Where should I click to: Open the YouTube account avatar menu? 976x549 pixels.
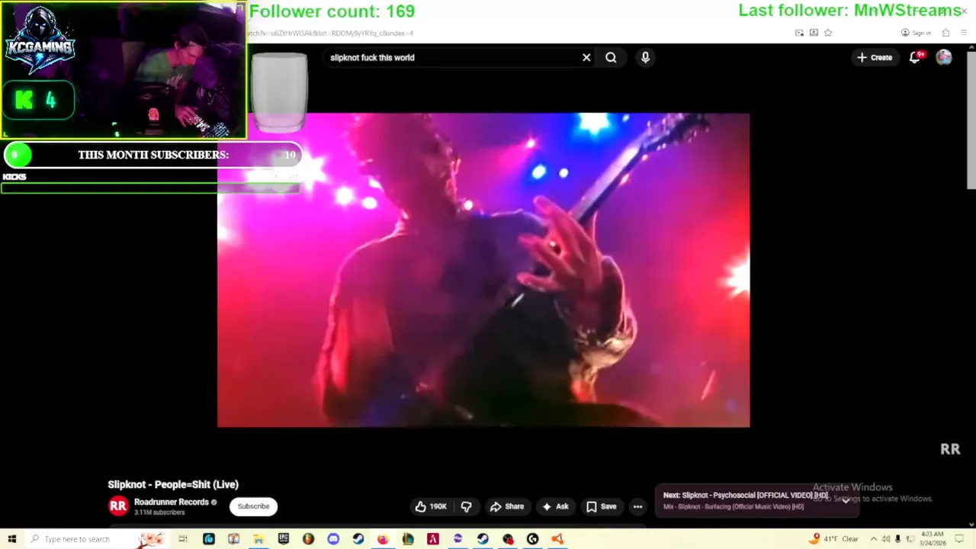[x=944, y=57]
